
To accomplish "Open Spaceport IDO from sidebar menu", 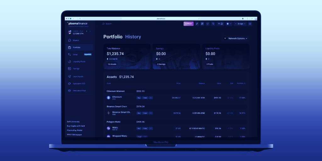I will [x=79, y=84].
